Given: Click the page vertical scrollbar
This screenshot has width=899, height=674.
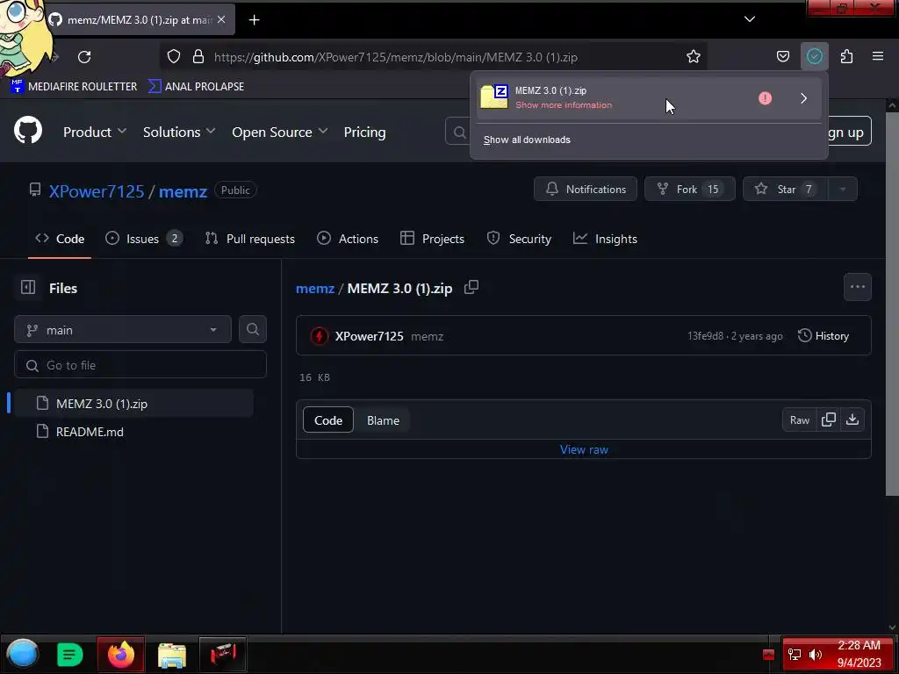Looking at the screenshot, I should (x=892, y=304).
